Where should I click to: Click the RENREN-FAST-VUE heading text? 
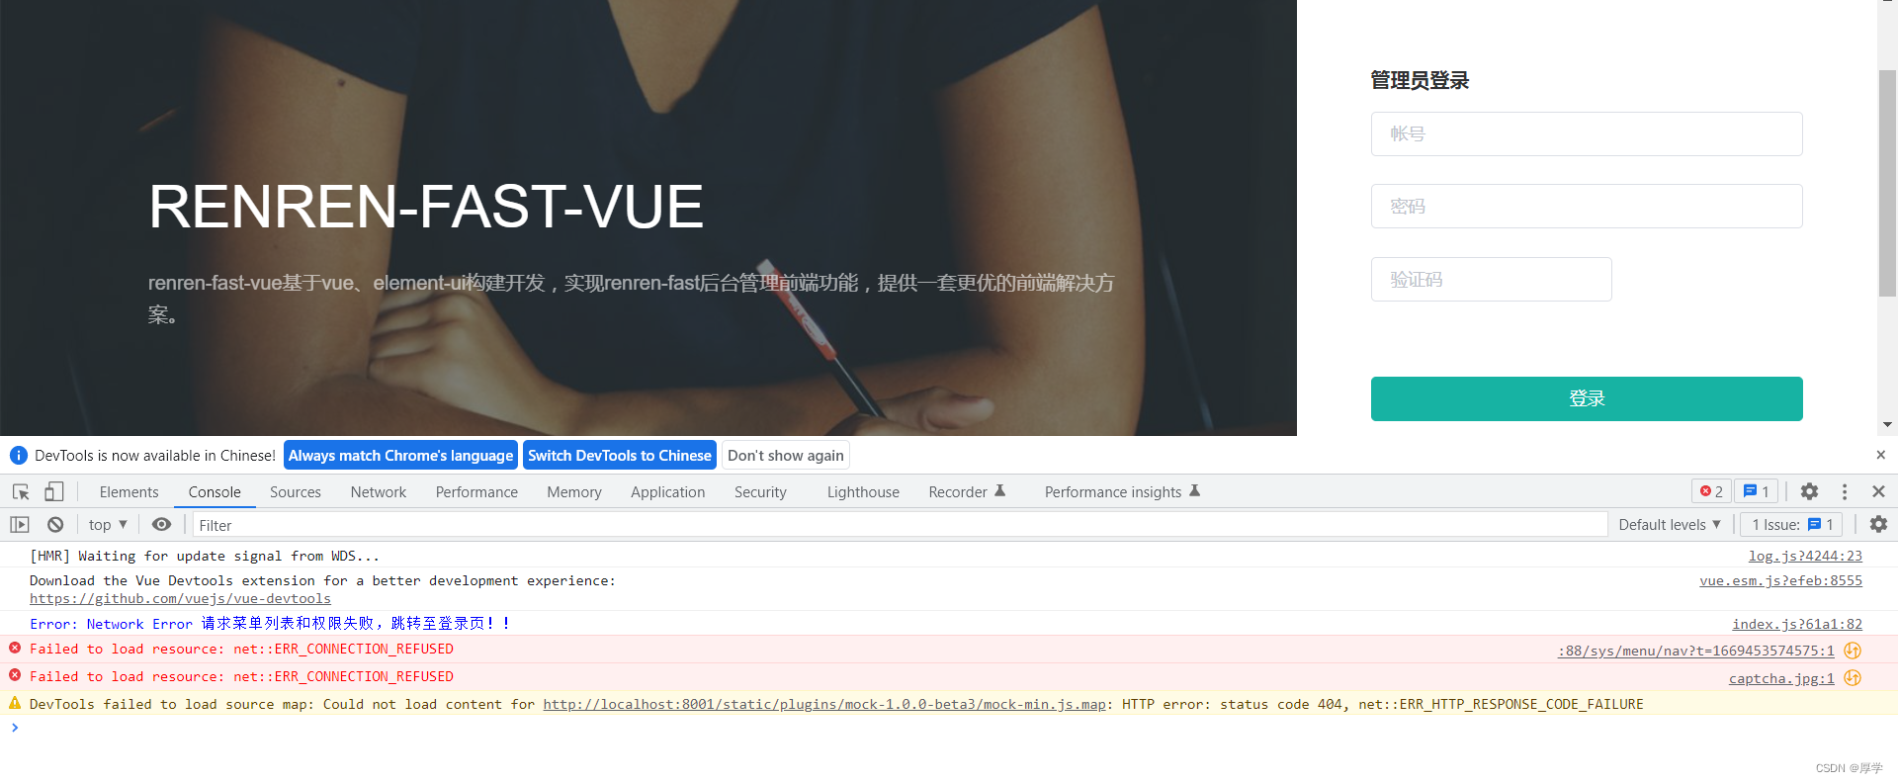click(426, 207)
